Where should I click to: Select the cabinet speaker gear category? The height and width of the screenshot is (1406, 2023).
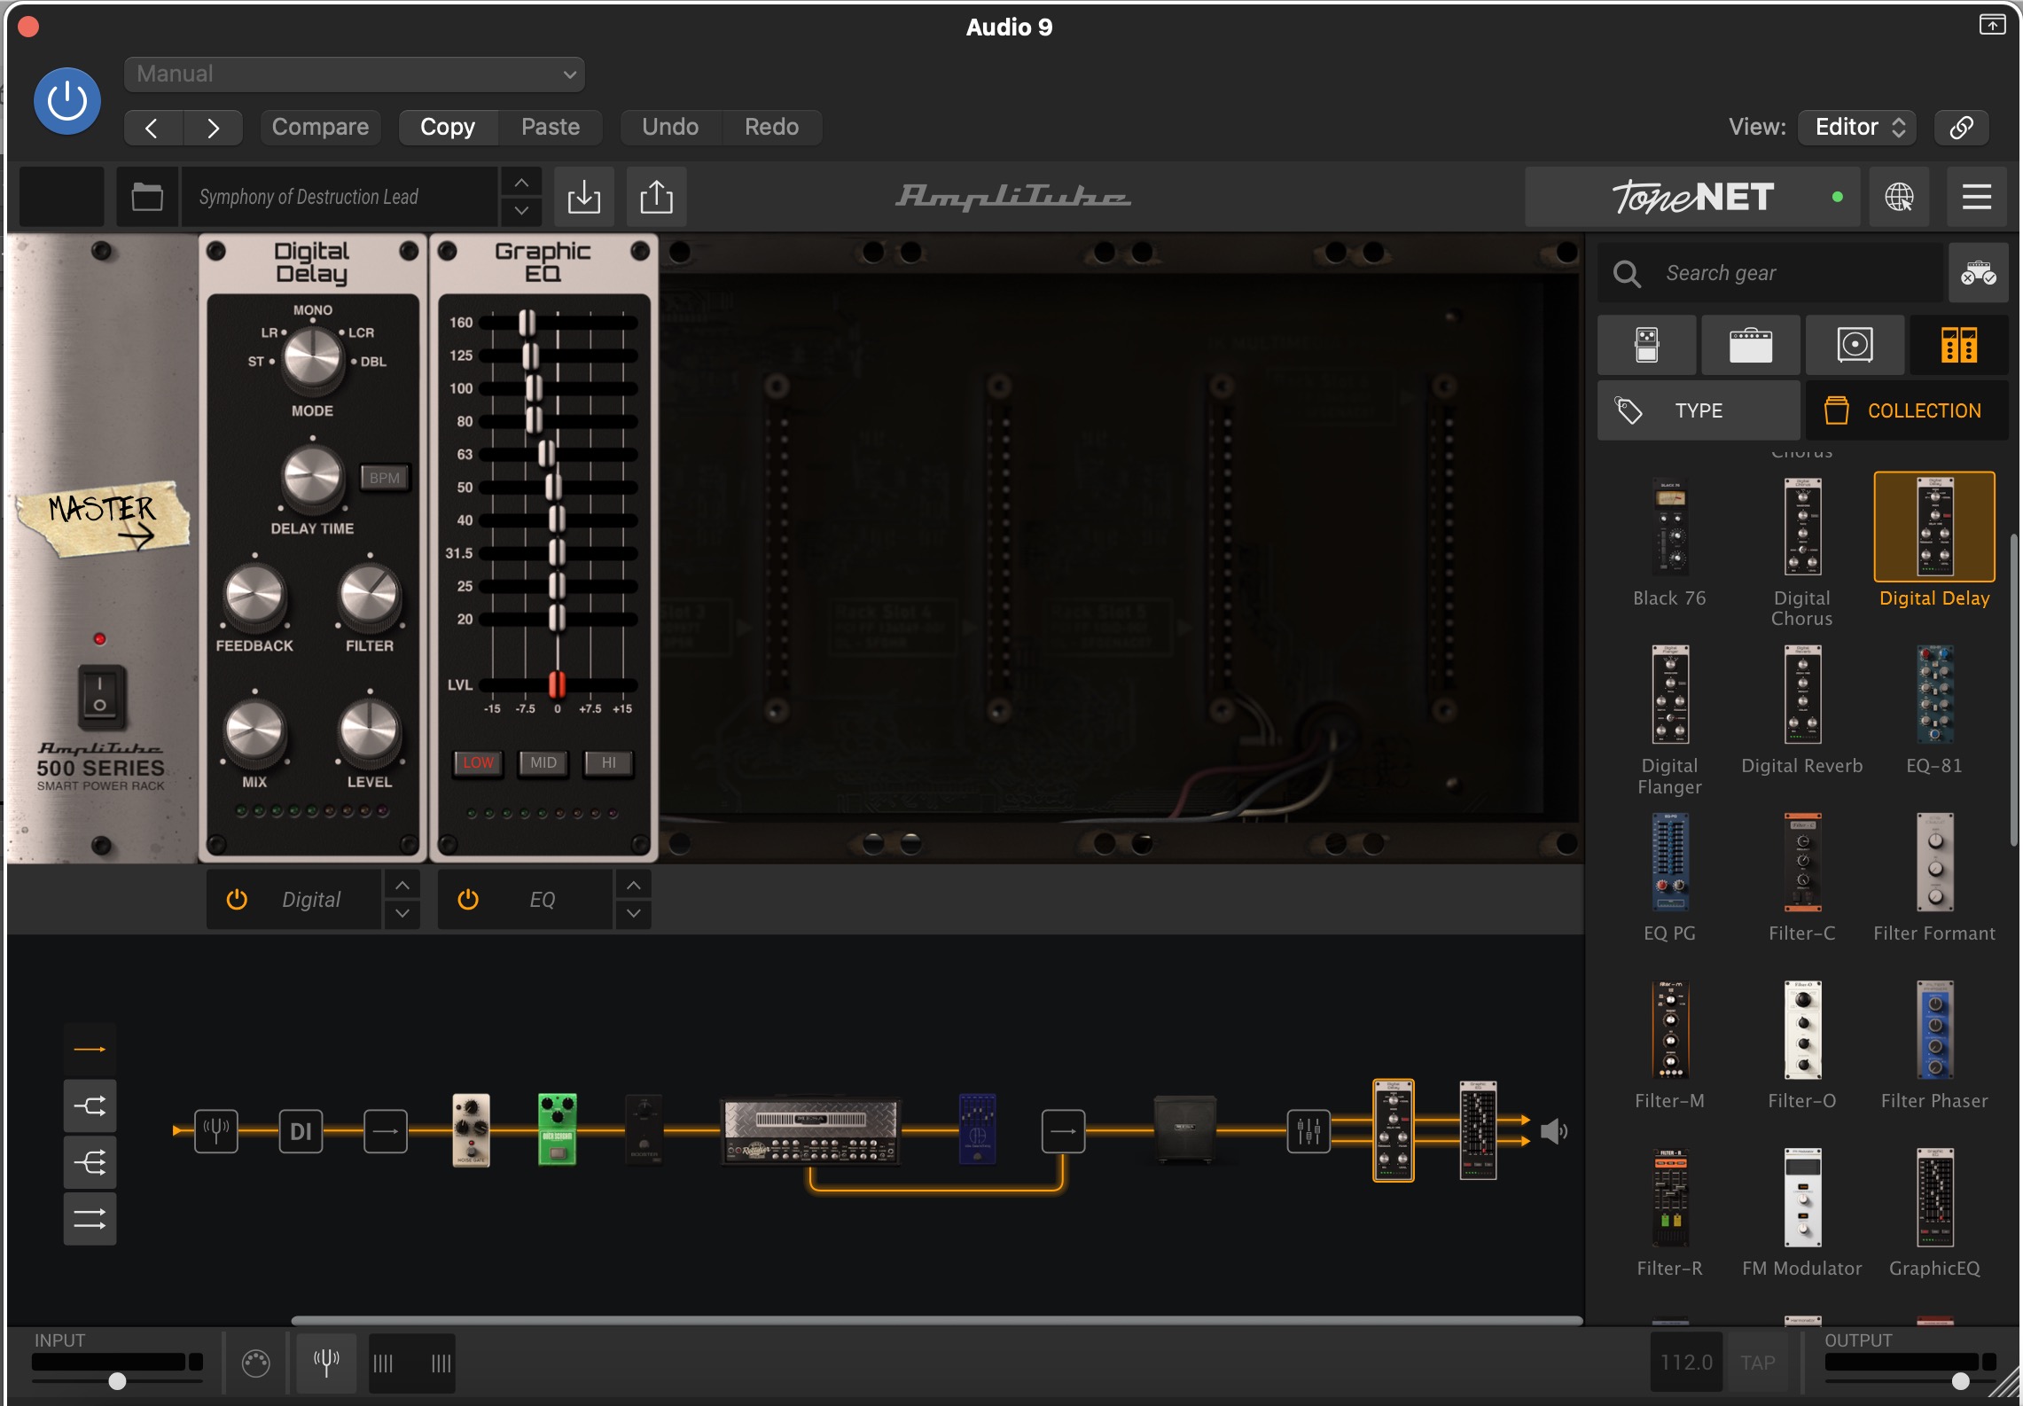pyautogui.click(x=1855, y=345)
